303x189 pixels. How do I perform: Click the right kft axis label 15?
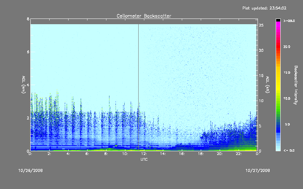pyautogui.click(x=261, y=76)
